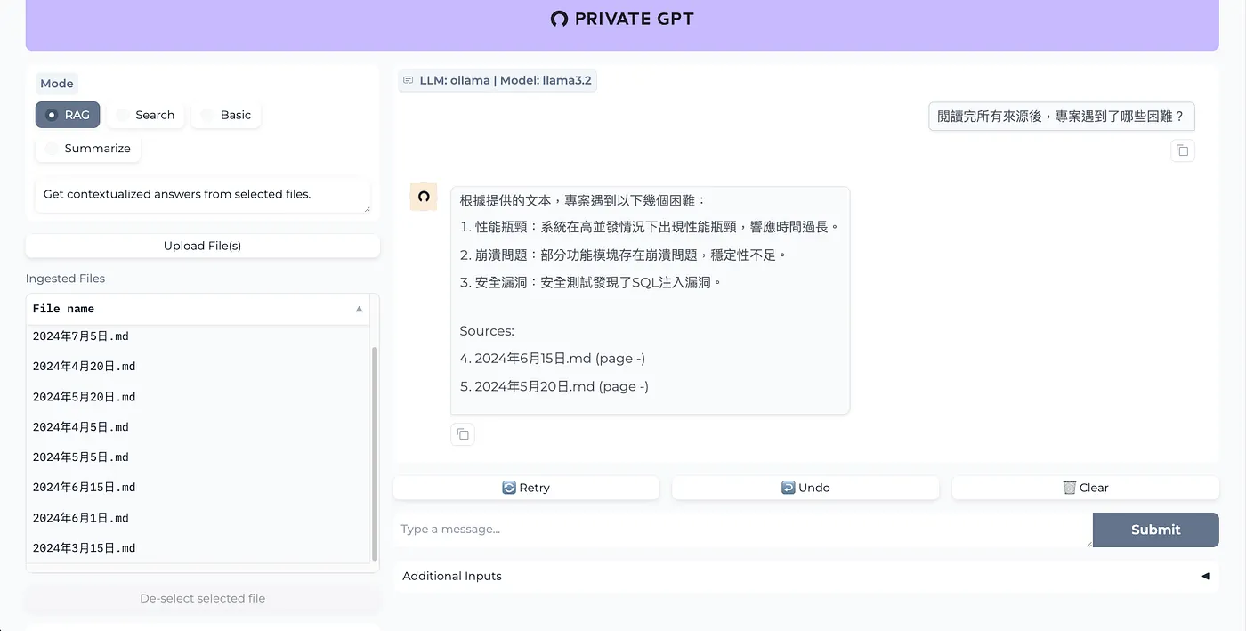1246x631 pixels.
Task: Click the LLM: ollama model label
Action: pyautogui.click(x=498, y=80)
